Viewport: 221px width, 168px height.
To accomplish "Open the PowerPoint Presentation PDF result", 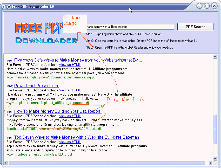I will point(37,86).
